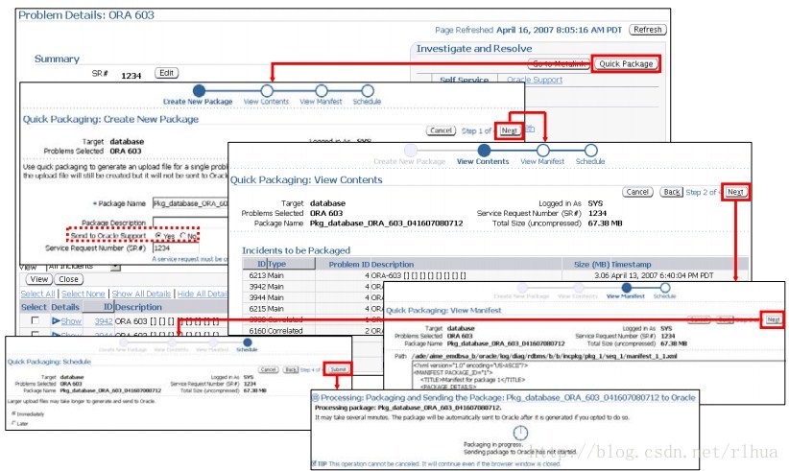Refresh the Problem Details page
This screenshot has width=789, height=471.
(x=648, y=30)
